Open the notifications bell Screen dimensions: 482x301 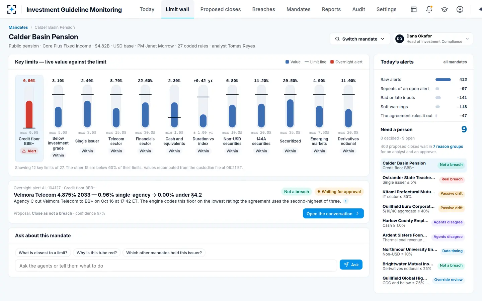pos(429,9)
